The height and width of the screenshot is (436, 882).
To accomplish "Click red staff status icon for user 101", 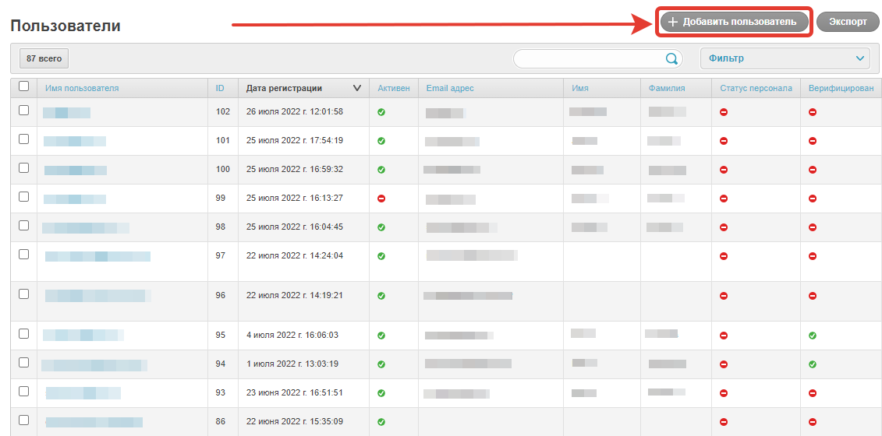I will (x=724, y=141).
